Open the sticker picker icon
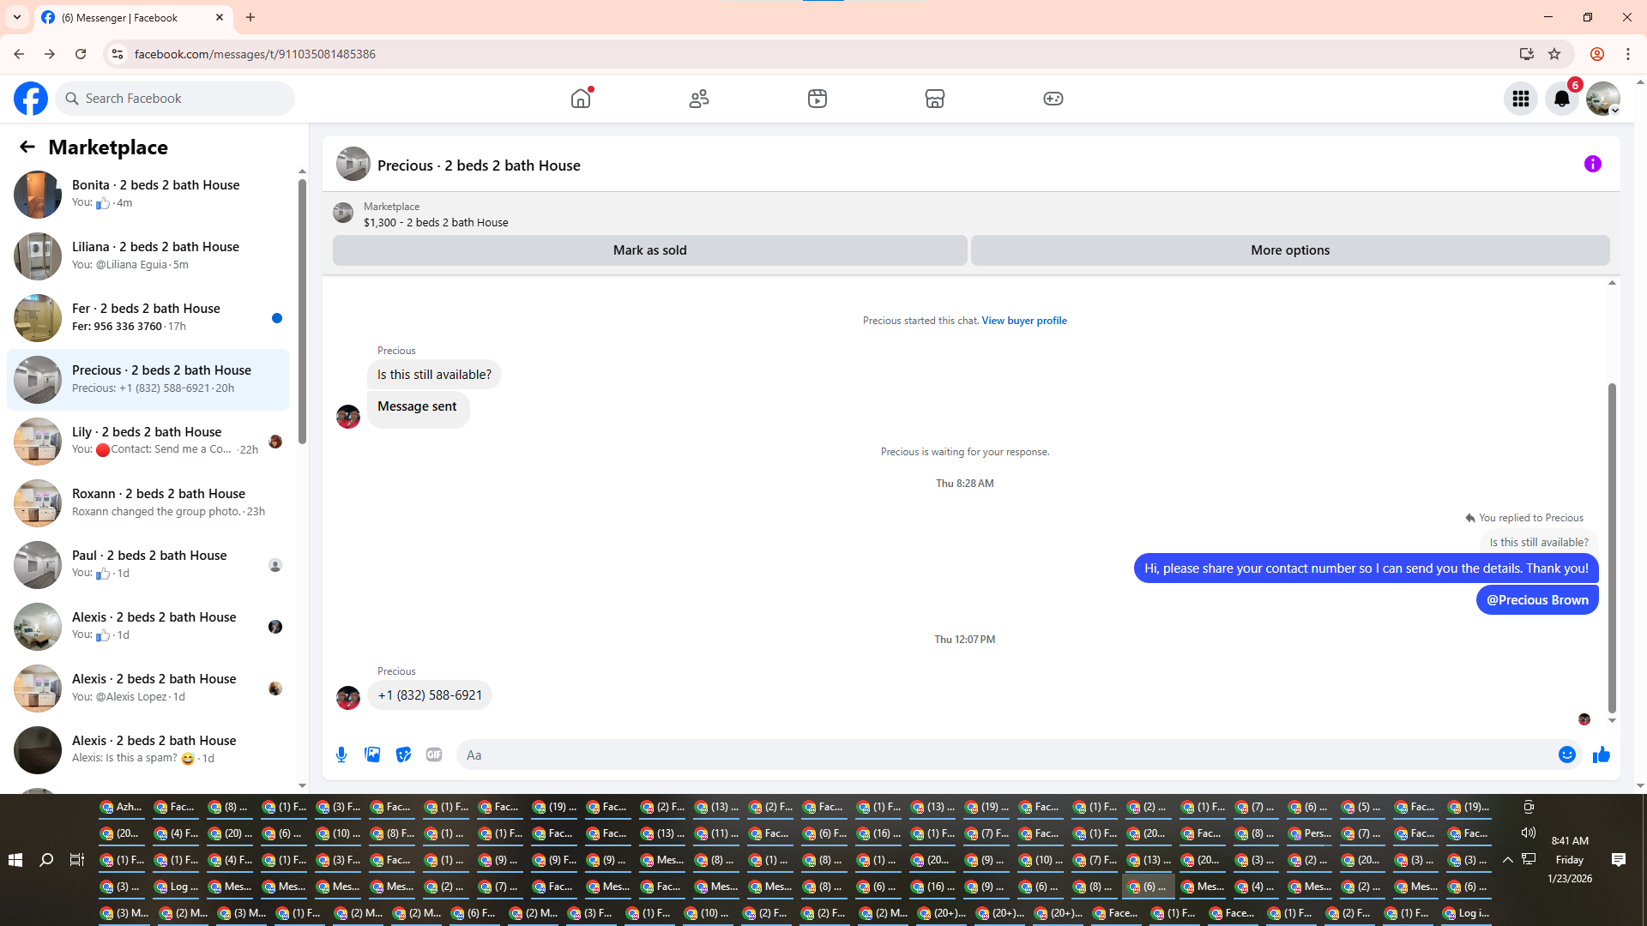 (x=403, y=755)
